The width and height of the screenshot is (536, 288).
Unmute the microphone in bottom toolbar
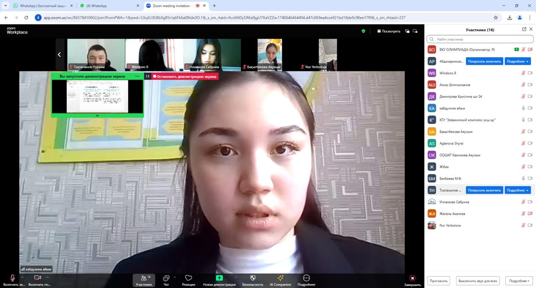(x=13, y=278)
